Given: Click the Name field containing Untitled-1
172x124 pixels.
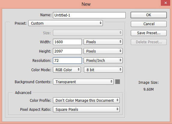Looking at the screenshot, I should click(89, 15).
